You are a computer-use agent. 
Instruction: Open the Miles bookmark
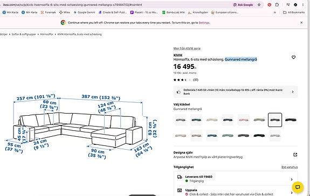(65, 12)
